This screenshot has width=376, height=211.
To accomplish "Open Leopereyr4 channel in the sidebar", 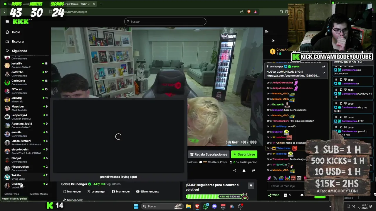I will pos(26,117).
